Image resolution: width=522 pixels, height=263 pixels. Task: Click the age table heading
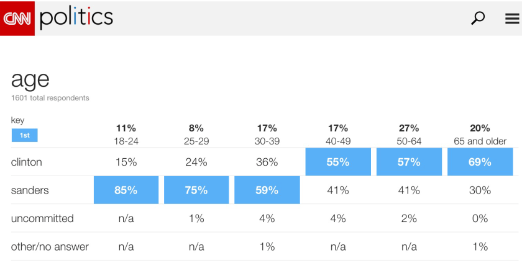(x=30, y=79)
